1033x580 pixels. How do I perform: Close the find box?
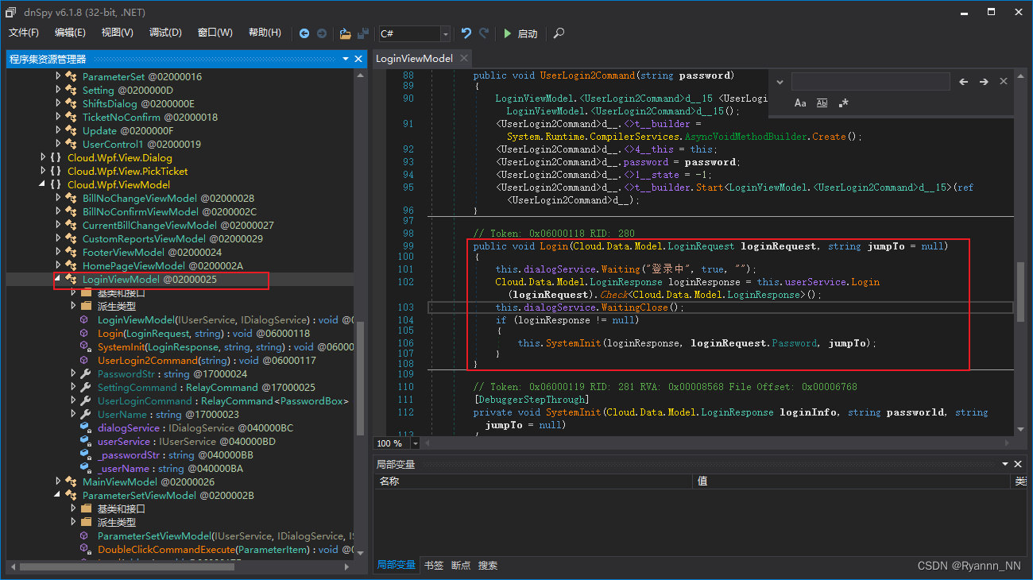(x=1004, y=82)
